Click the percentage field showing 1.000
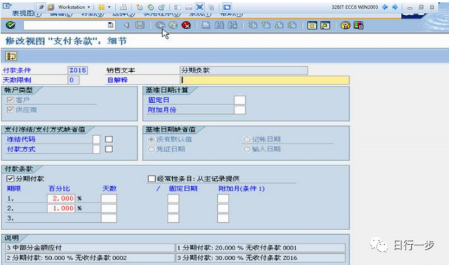This screenshot has width=450, height=265. tap(61, 208)
